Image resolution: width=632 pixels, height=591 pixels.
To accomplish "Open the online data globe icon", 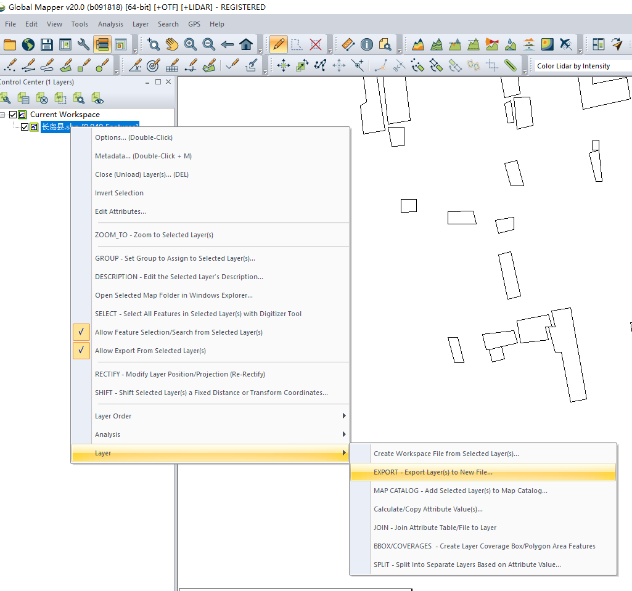I will tap(28, 44).
